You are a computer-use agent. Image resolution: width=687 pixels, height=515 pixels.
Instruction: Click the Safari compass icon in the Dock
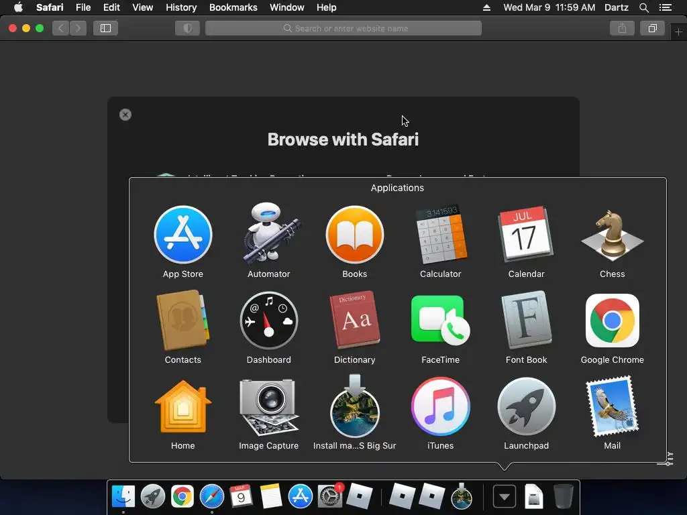point(211,497)
